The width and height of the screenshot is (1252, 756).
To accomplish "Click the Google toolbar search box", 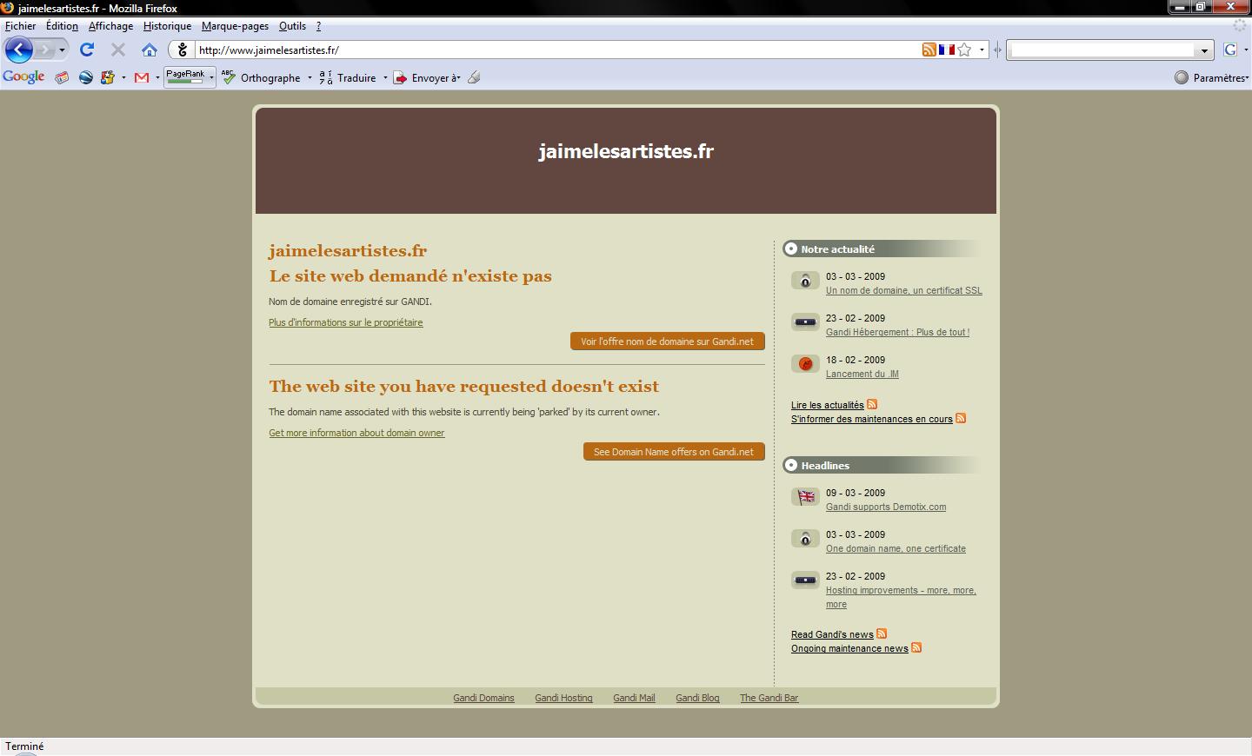I will (x=1102, y=50).
